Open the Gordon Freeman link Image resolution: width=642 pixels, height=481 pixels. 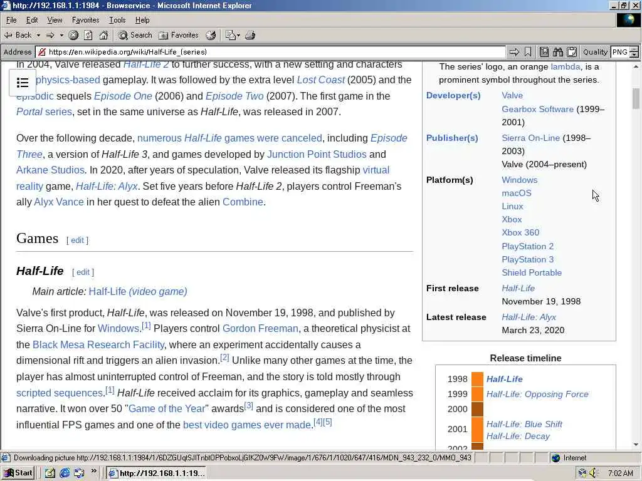[x=260, y=328]
